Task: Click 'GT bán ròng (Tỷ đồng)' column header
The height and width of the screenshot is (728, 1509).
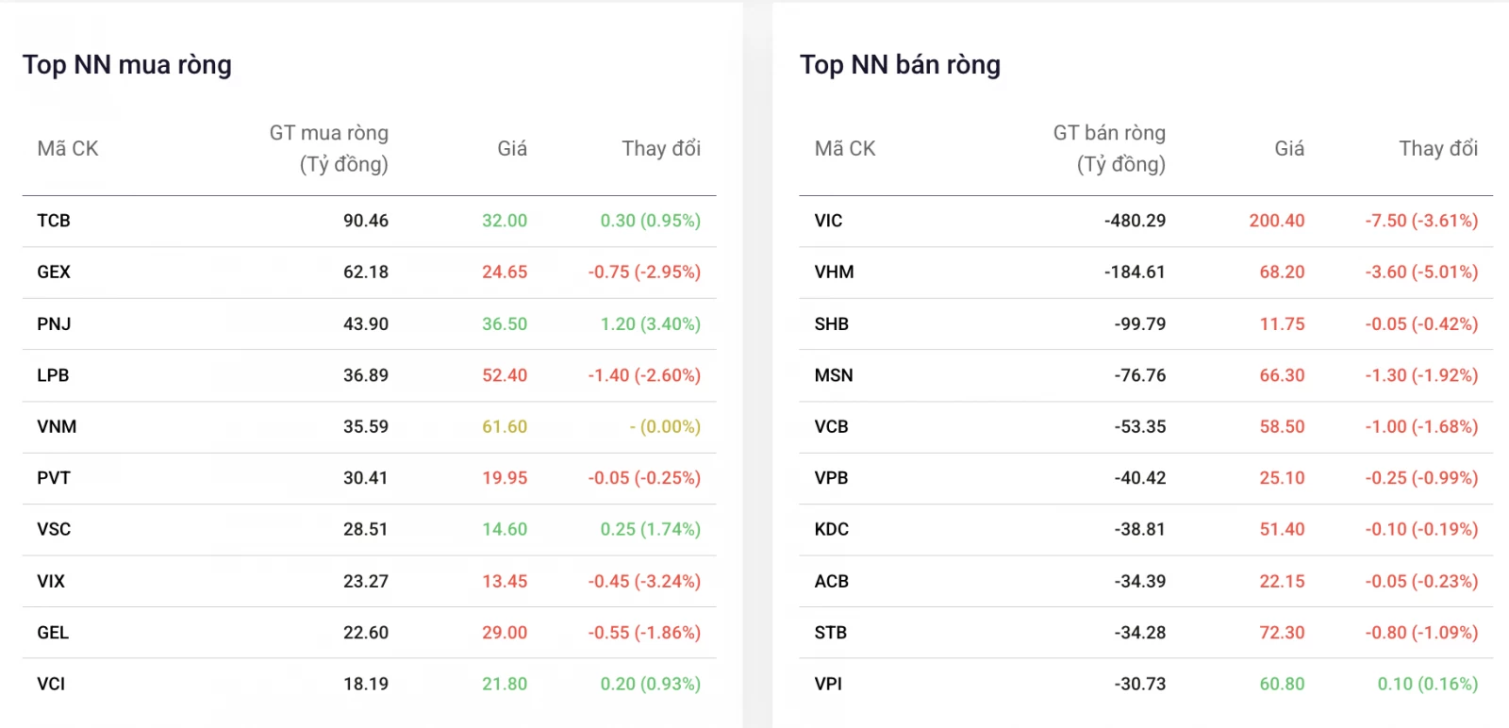Action: [1109, 149]
